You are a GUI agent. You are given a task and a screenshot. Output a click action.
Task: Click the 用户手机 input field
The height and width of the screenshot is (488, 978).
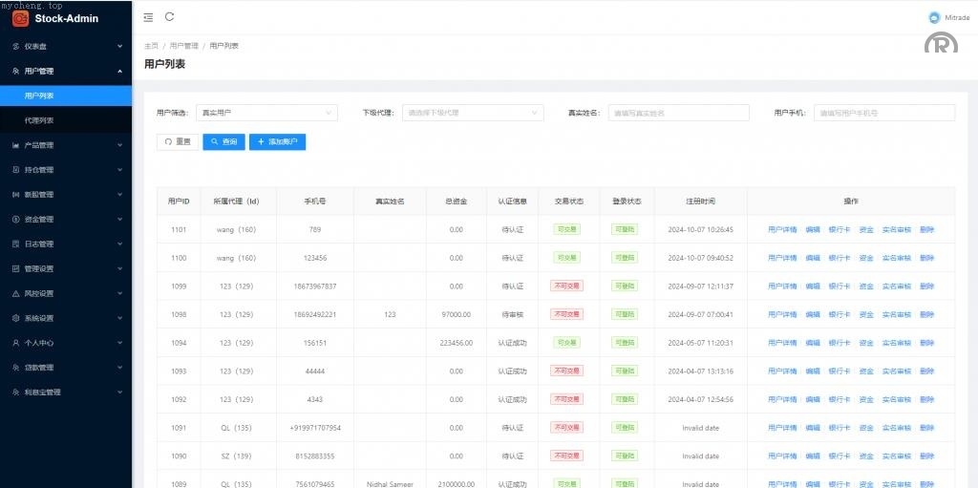pyautogui.click(x=884, y=113)
